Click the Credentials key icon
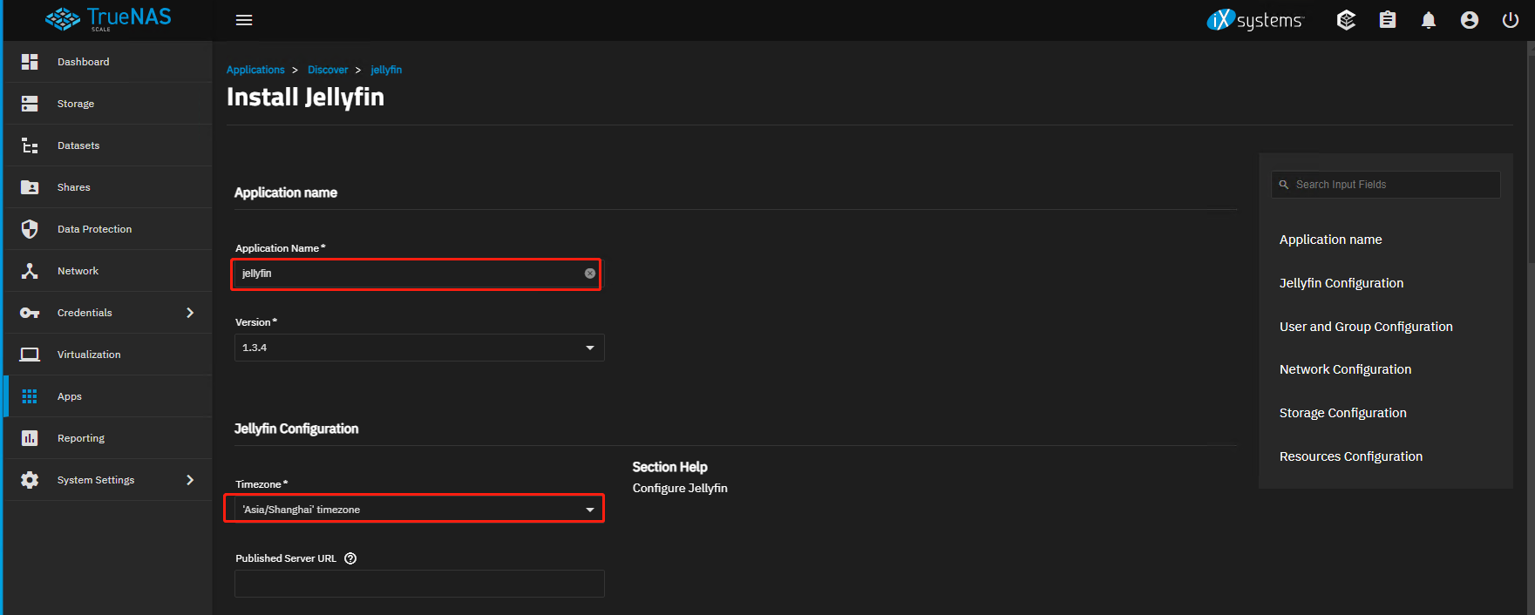 pos(30,313)
